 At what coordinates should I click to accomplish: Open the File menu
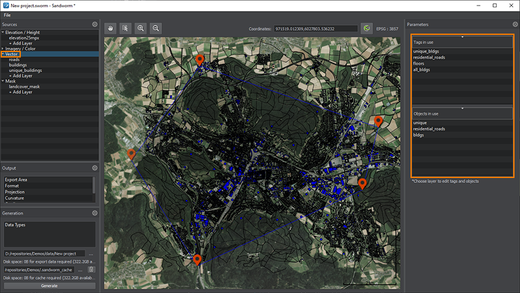(7, 15)
